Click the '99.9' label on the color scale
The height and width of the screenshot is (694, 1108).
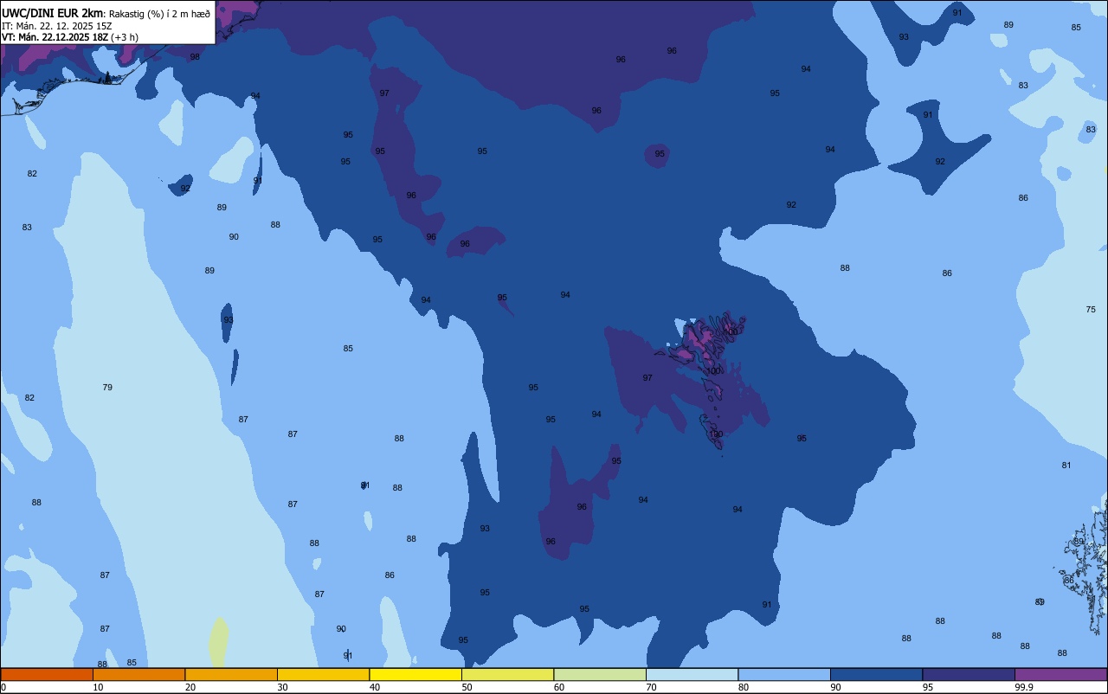(1024, 687)
